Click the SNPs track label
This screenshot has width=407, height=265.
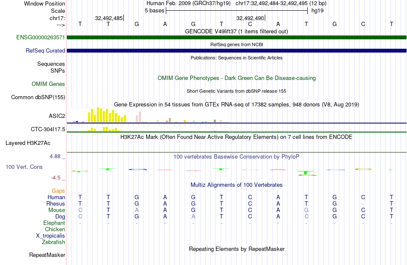click(58, 71)
